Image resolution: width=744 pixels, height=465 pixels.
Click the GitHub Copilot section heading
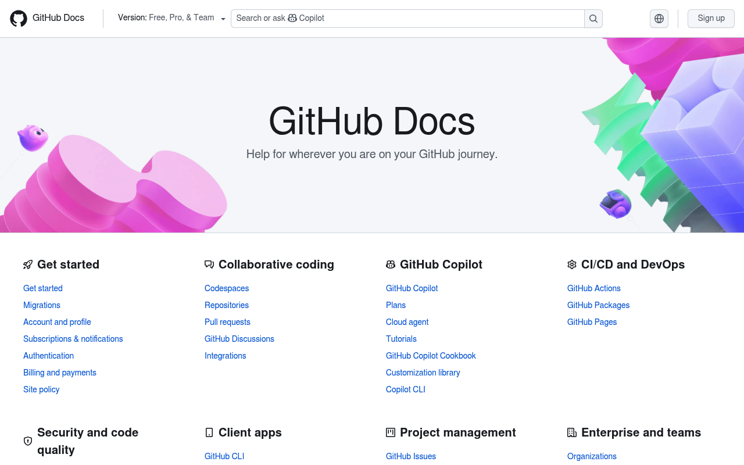[x=441, y=264]
